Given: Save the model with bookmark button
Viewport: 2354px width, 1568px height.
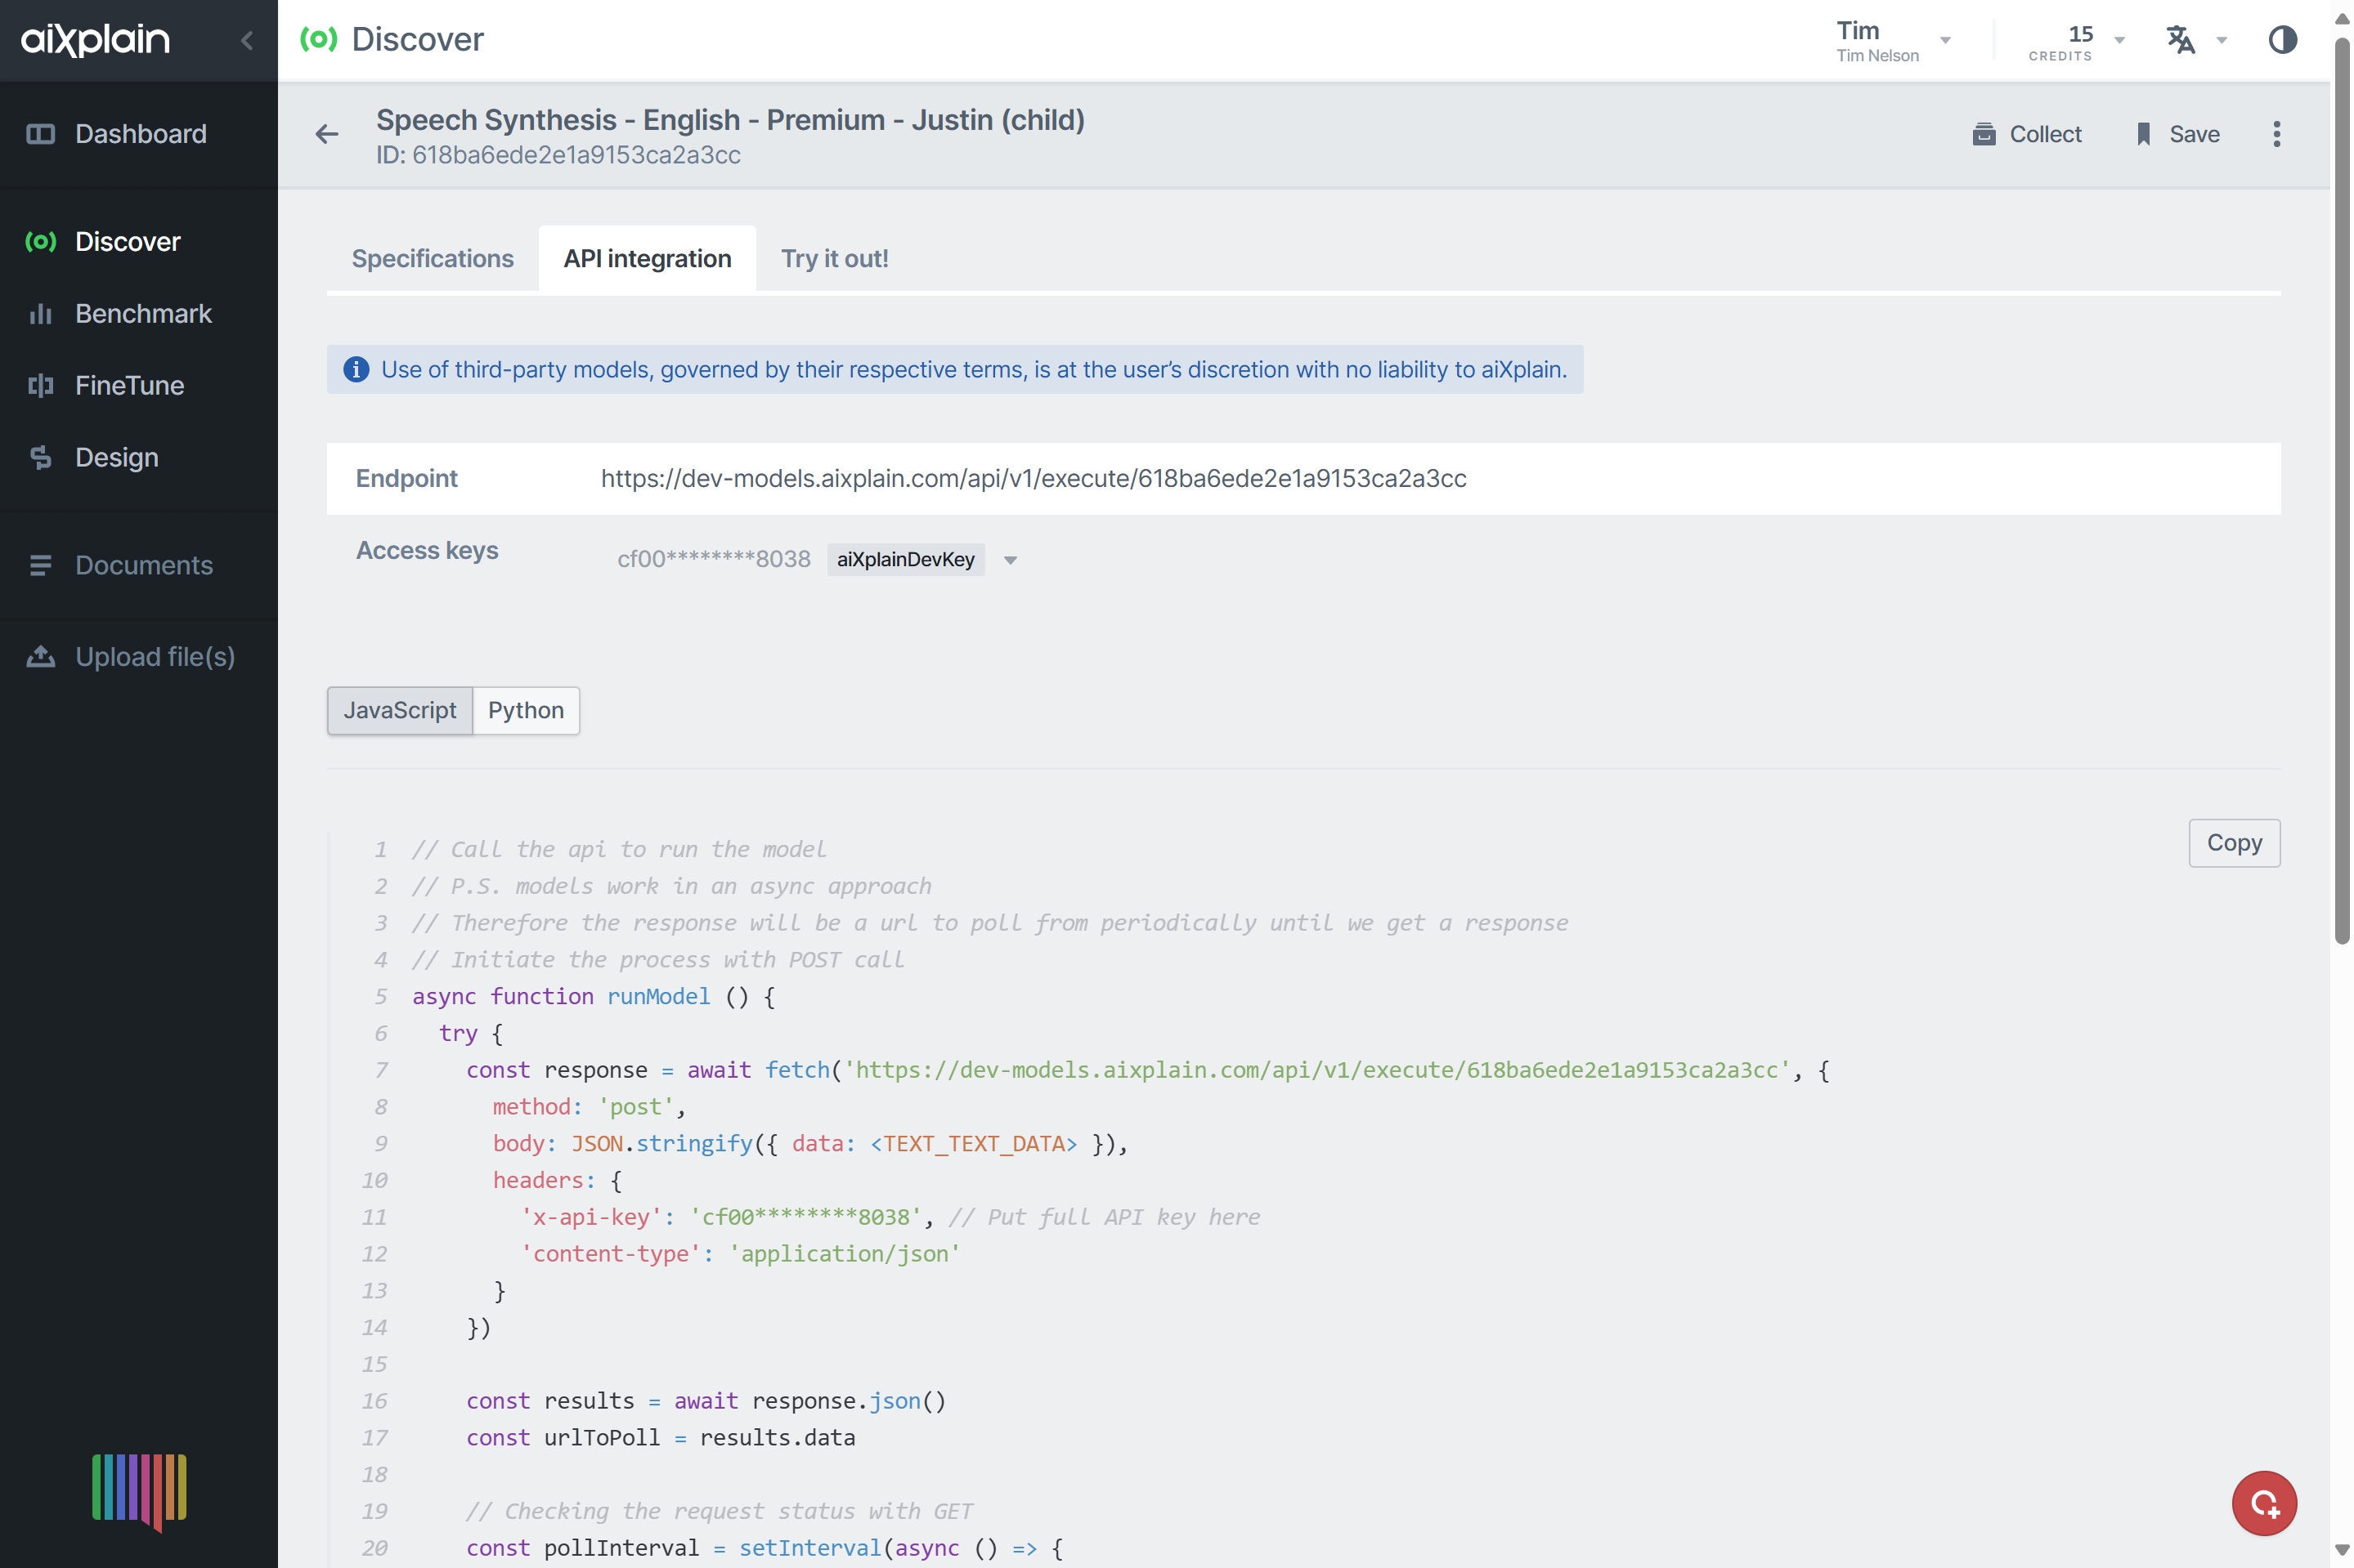Looking at the screenshot, I should click(x=2177, y=134).
